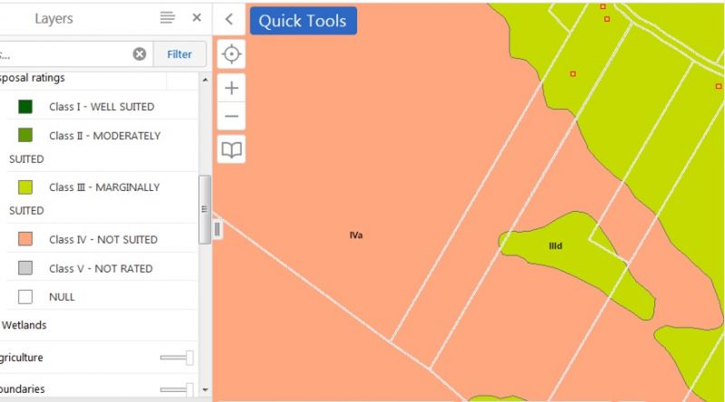This screenshot has height=402, width=725.
Task: Click the panel splitter handle
Action: pyautogui.click(x=217, y=229)
